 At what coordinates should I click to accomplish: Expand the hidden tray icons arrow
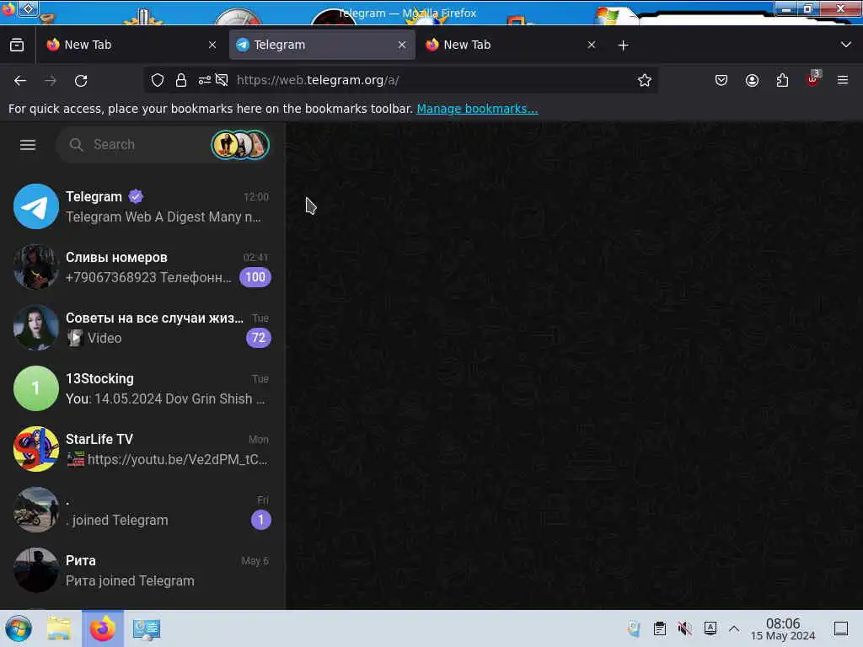[734, 628]
